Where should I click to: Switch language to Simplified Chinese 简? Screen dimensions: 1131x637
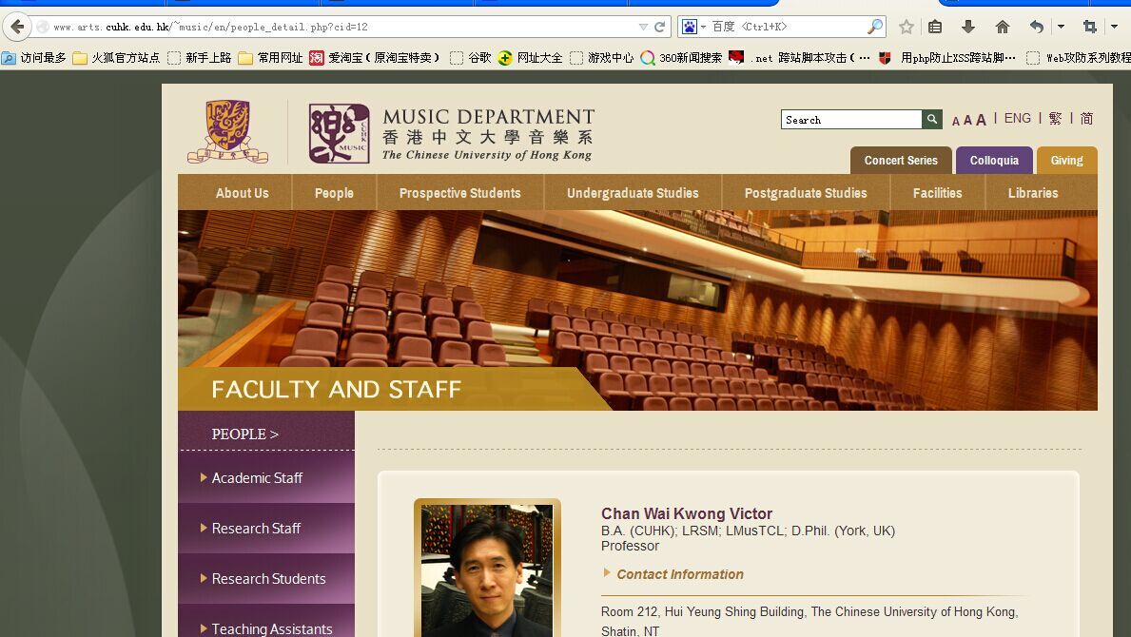[x=1086, y=118]
